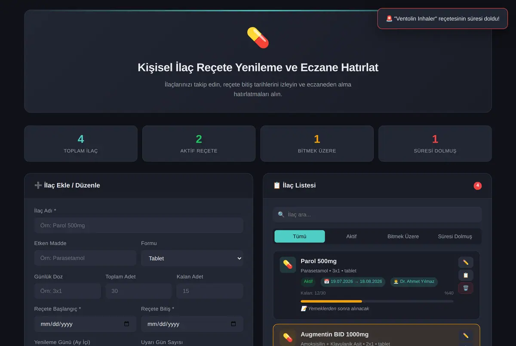The height and width of the screenshot is (346, 516).
Task: Click the Etken Madde input field
Action: coord(85,258)
